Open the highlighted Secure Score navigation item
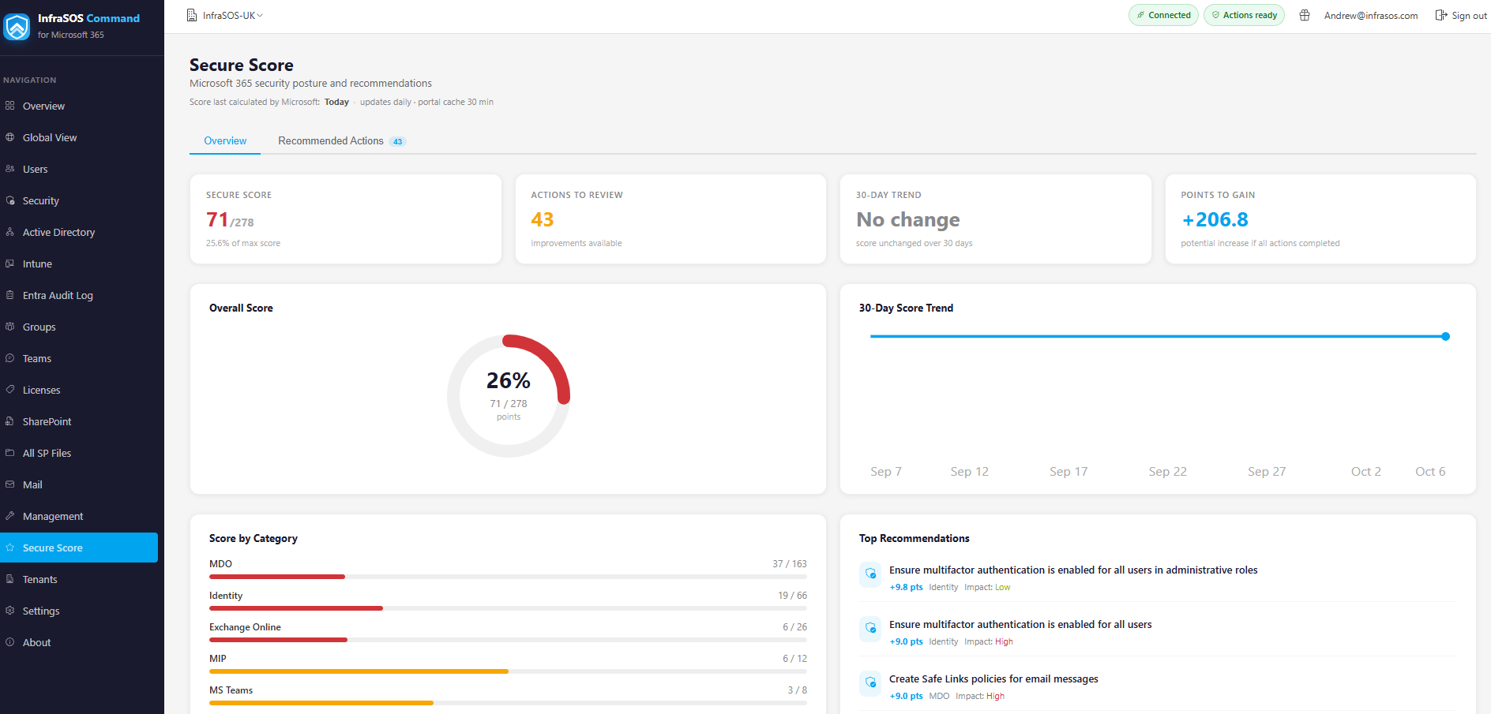1491x714 pixels. click(x=79, y=548)
